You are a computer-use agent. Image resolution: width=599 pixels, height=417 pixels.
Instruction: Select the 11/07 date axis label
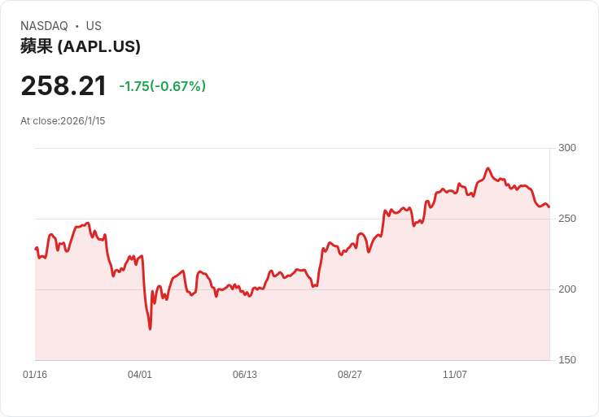(x=455, y=375)
